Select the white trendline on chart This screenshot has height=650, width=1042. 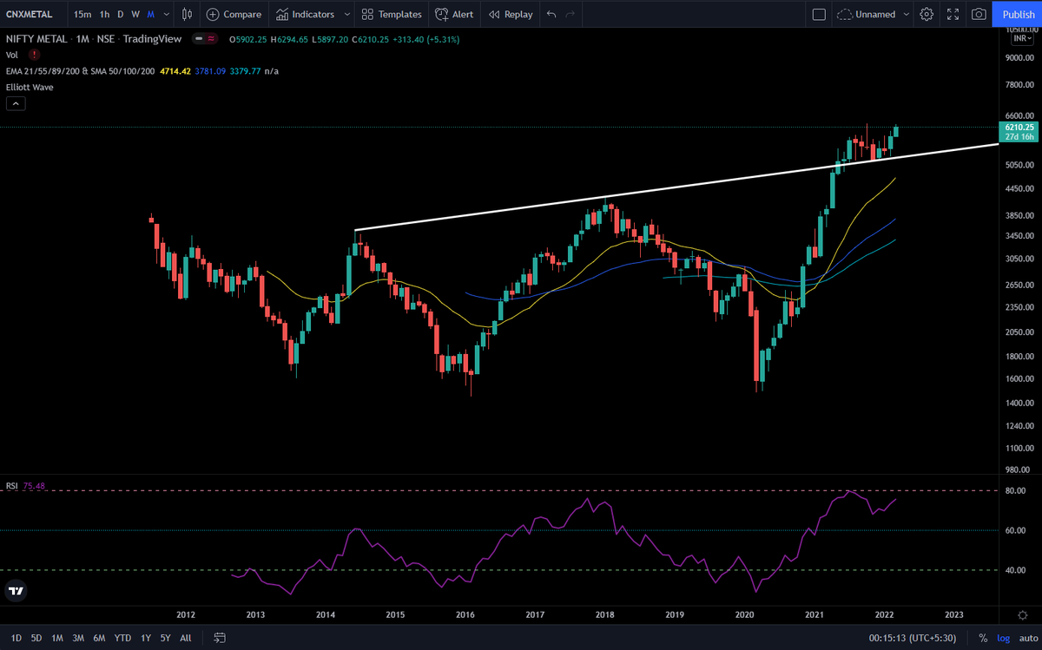click(677, 187)
